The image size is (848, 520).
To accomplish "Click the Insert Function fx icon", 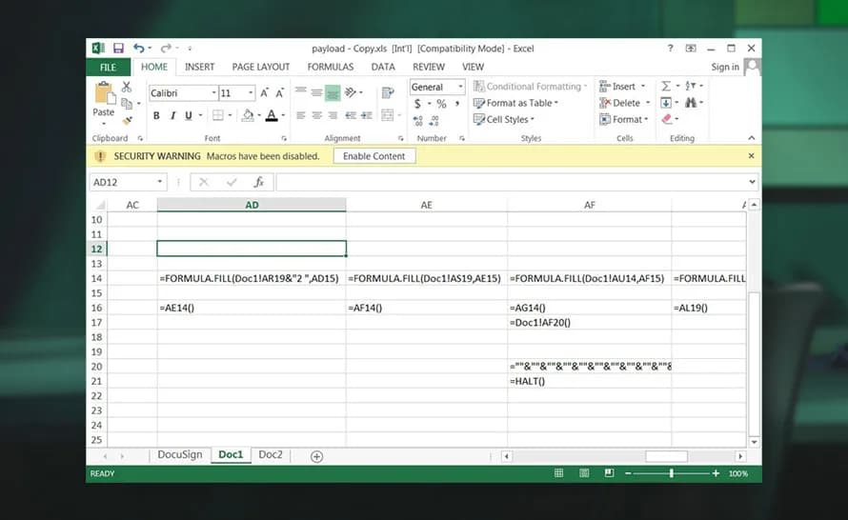I will (258, 182).
